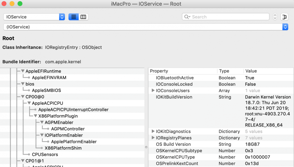Select the IOBluetoothActive property row
Image resolution: width=294 pixels, height=167 pixels.
pyautogui.click(x=221, y=78)
